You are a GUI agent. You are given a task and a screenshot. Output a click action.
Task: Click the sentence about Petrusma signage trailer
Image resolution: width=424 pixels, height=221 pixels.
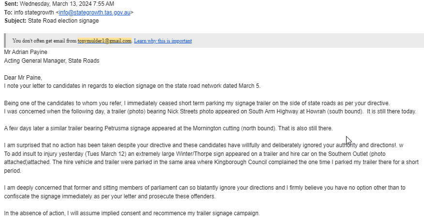pyautogui.click(x=168, y=128)
